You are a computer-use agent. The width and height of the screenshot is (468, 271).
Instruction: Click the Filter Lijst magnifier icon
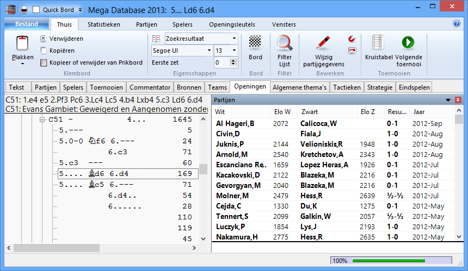pyautogui.click(x=285, y=43)
